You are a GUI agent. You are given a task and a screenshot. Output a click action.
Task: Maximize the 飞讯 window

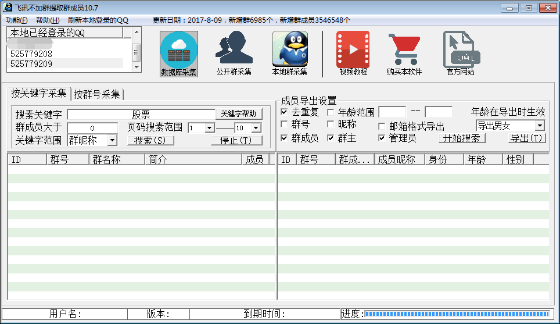tap(529, 8)
